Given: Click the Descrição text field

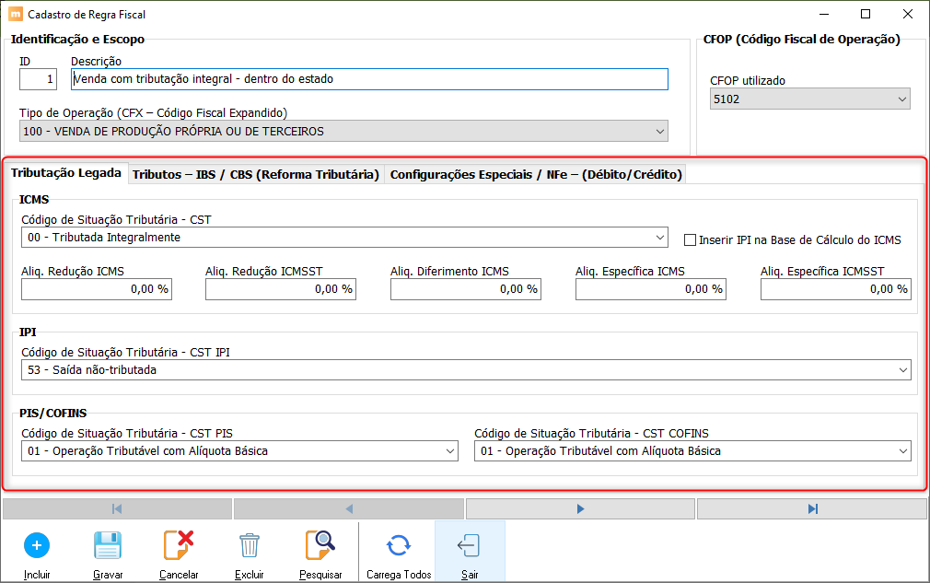Looking at the screenshot, I should tap(369, 79).
